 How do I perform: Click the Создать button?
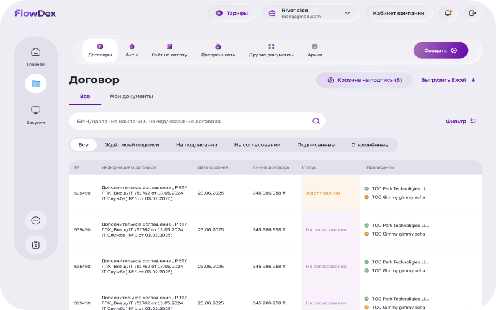point(440,50)
